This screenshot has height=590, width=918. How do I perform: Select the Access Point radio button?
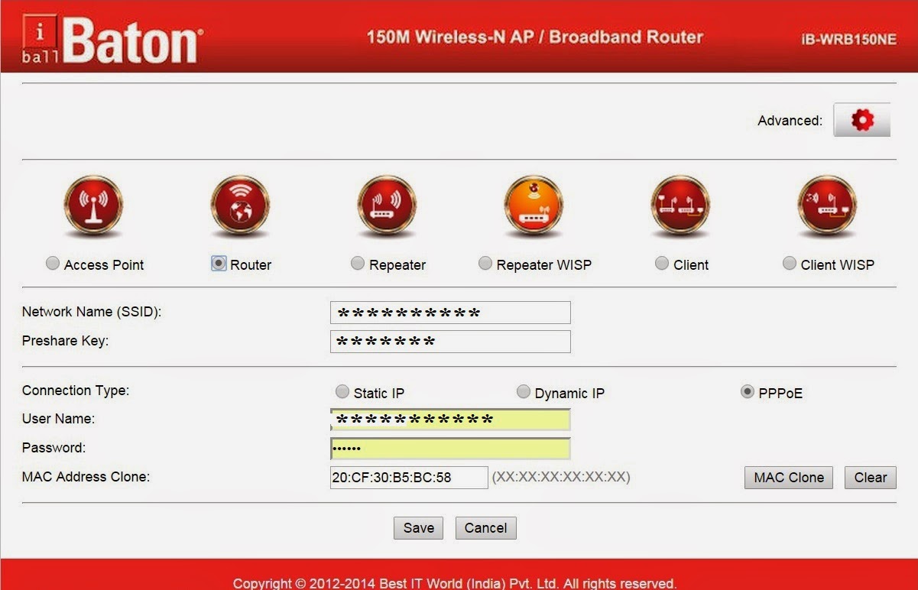[x=52, y=264]
